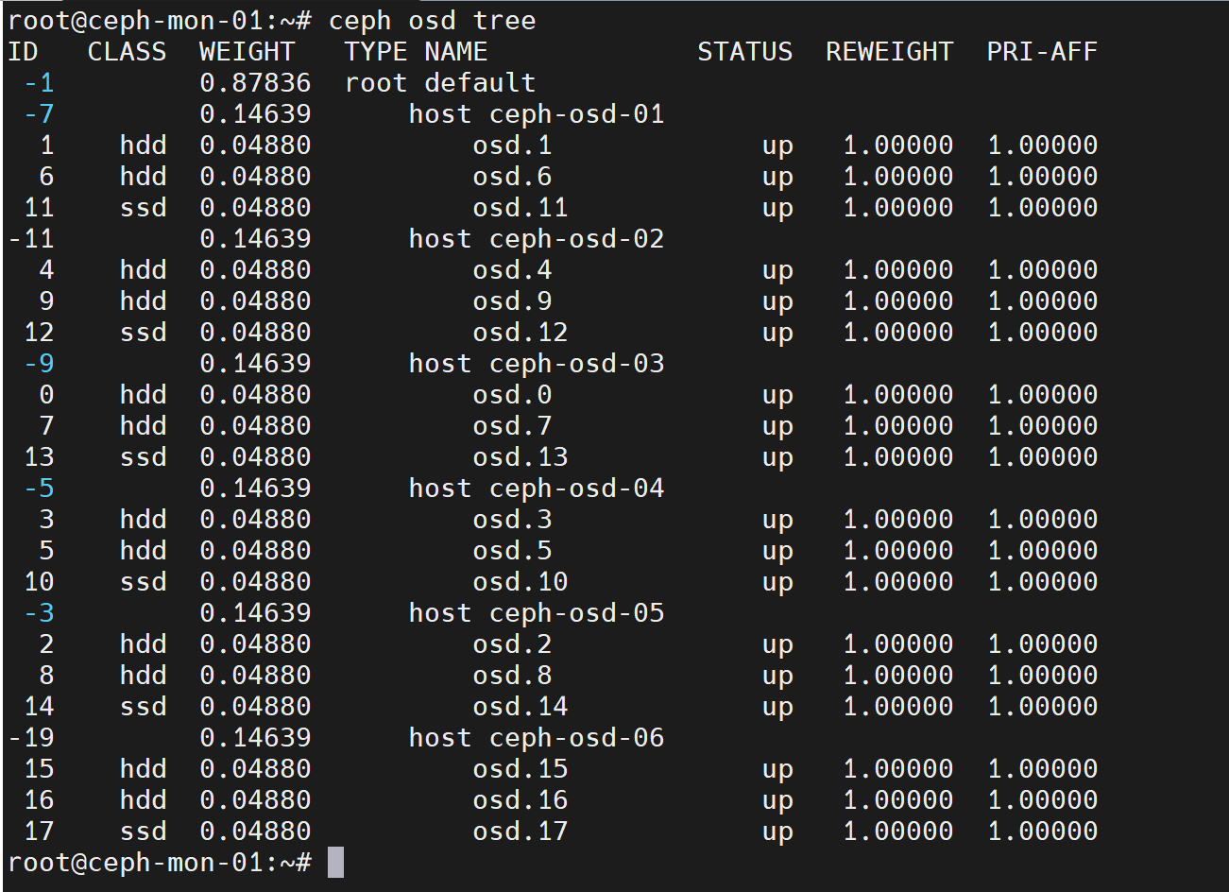Click the ID -3 of ceph-osd-05

(40, 612)
